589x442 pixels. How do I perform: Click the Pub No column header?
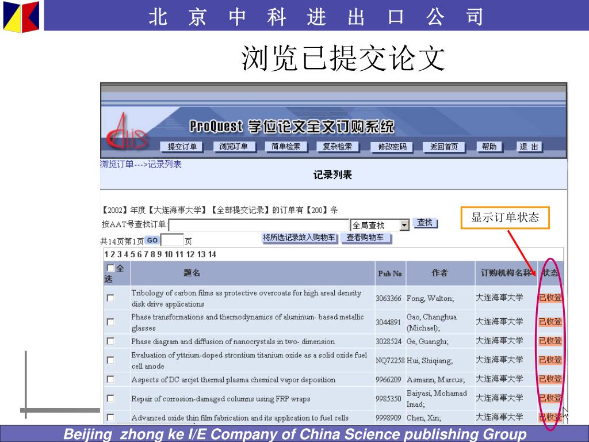click(390, 273)
